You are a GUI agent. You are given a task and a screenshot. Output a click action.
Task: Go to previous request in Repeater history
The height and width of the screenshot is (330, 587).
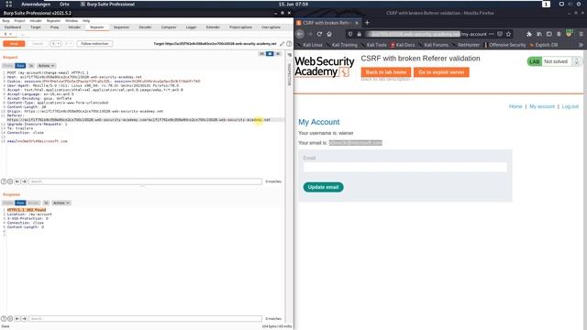[x=56, y=44]
